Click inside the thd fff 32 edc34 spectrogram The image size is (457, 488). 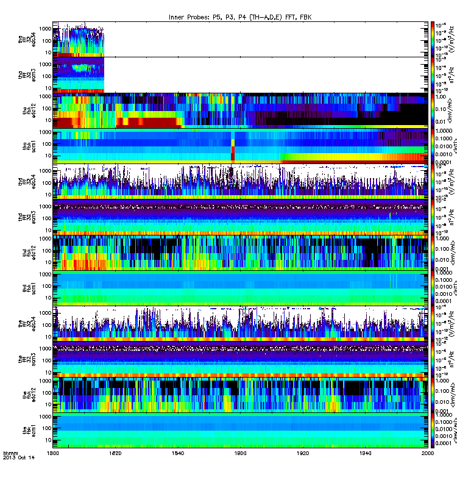click(240, 182)
